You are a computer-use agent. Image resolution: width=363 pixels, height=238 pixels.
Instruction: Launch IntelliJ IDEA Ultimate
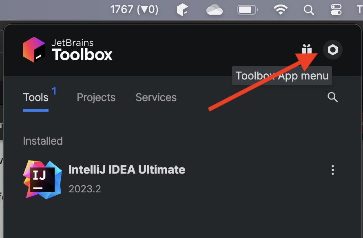tap(127, 170)
